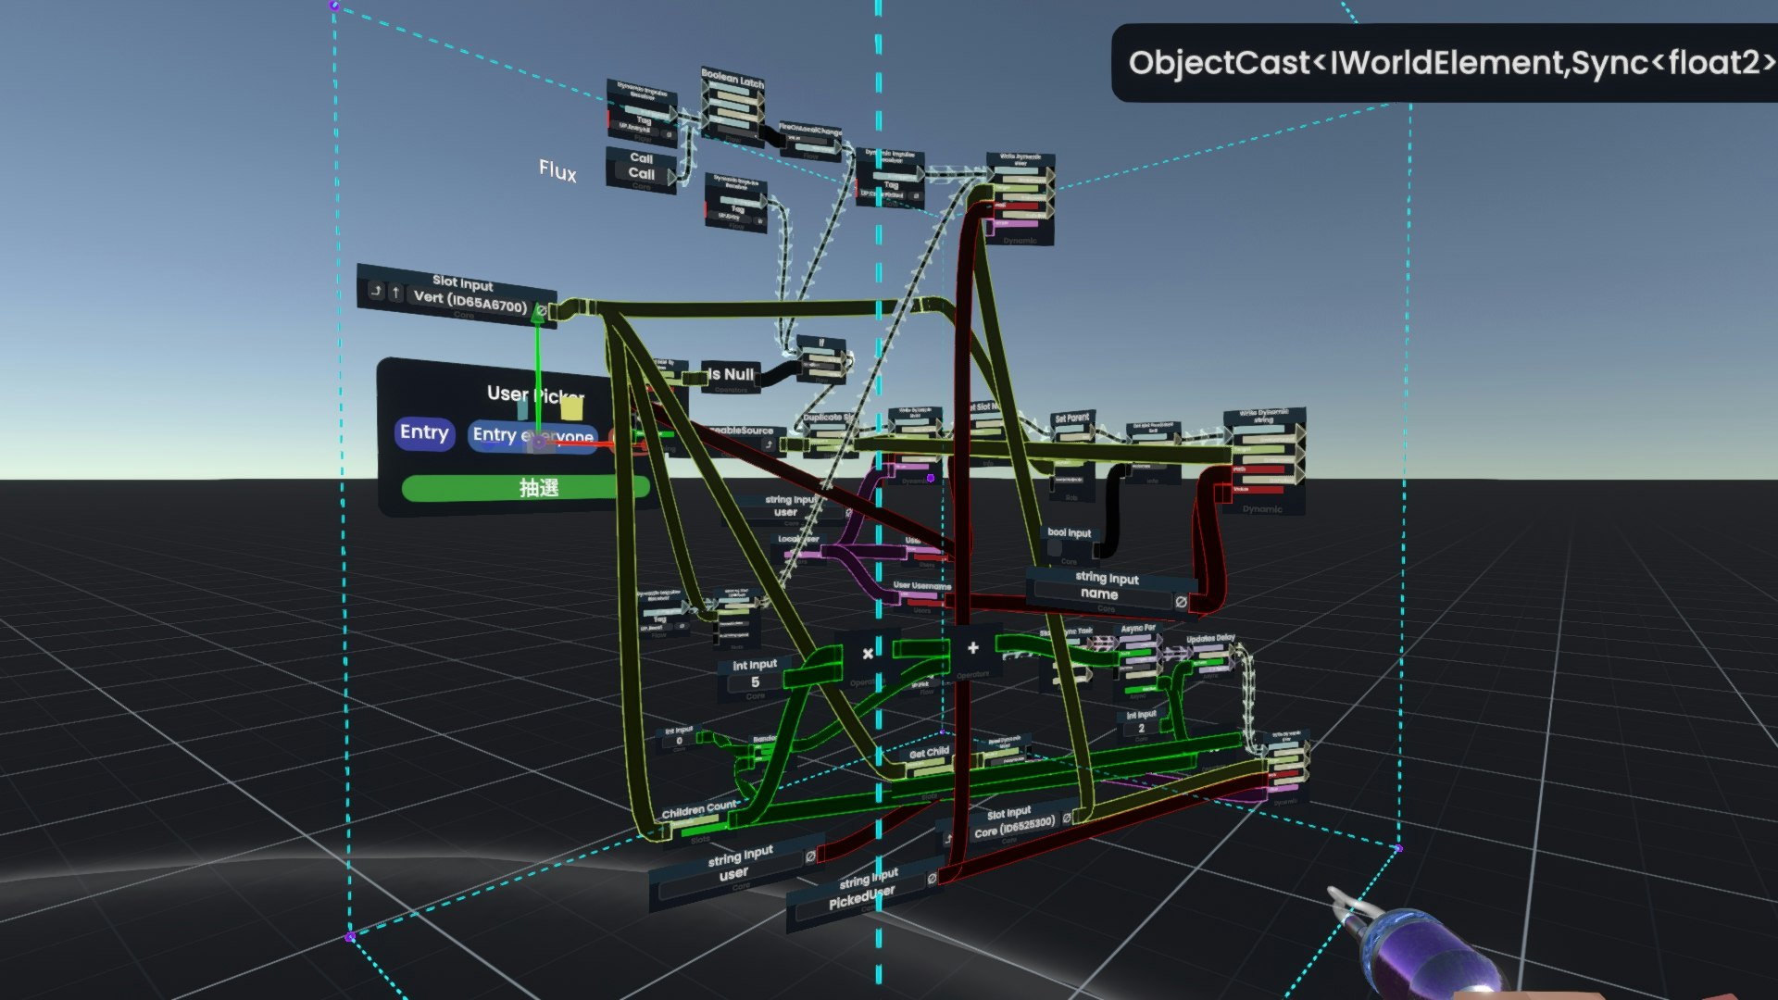Click the ObjectCast label panel at top right
Viewport: 1778px width, 1000px height.
pos(1445,63)
